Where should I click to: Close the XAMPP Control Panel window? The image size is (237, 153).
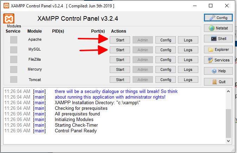coord(227,6)
